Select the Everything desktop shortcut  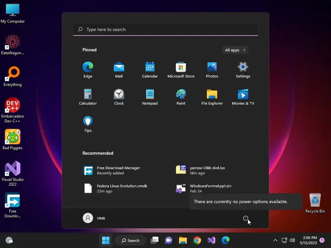tap(13, 76)
